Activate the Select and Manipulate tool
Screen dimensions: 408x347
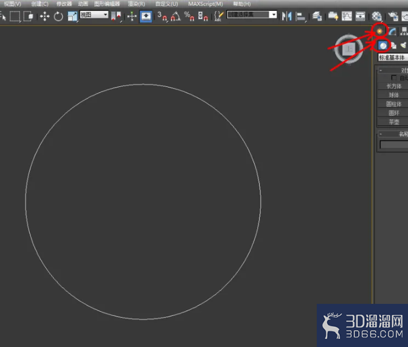[x=132, y=16]
